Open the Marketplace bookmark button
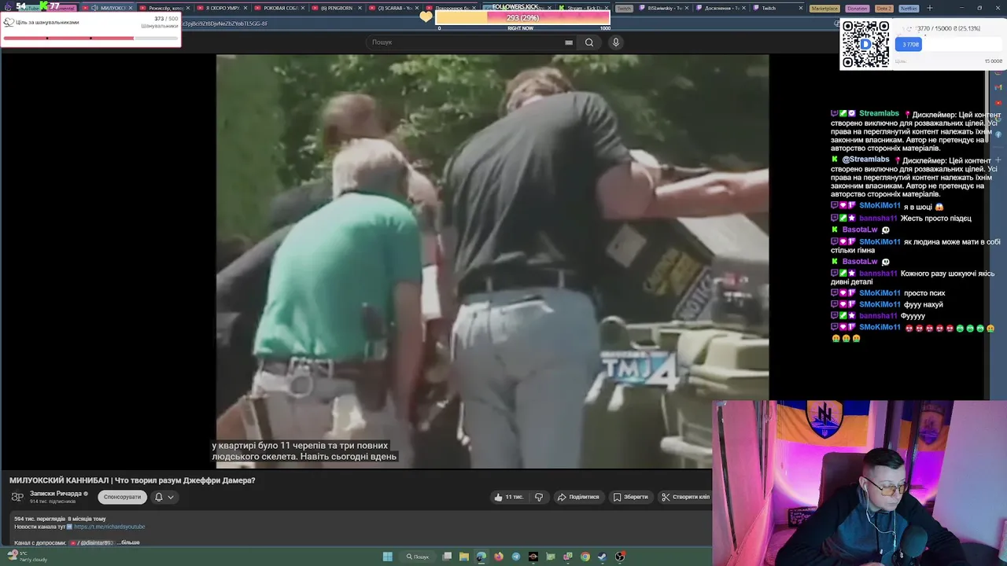This screenshot has width=1007, height=566. (x=824, y=8)
